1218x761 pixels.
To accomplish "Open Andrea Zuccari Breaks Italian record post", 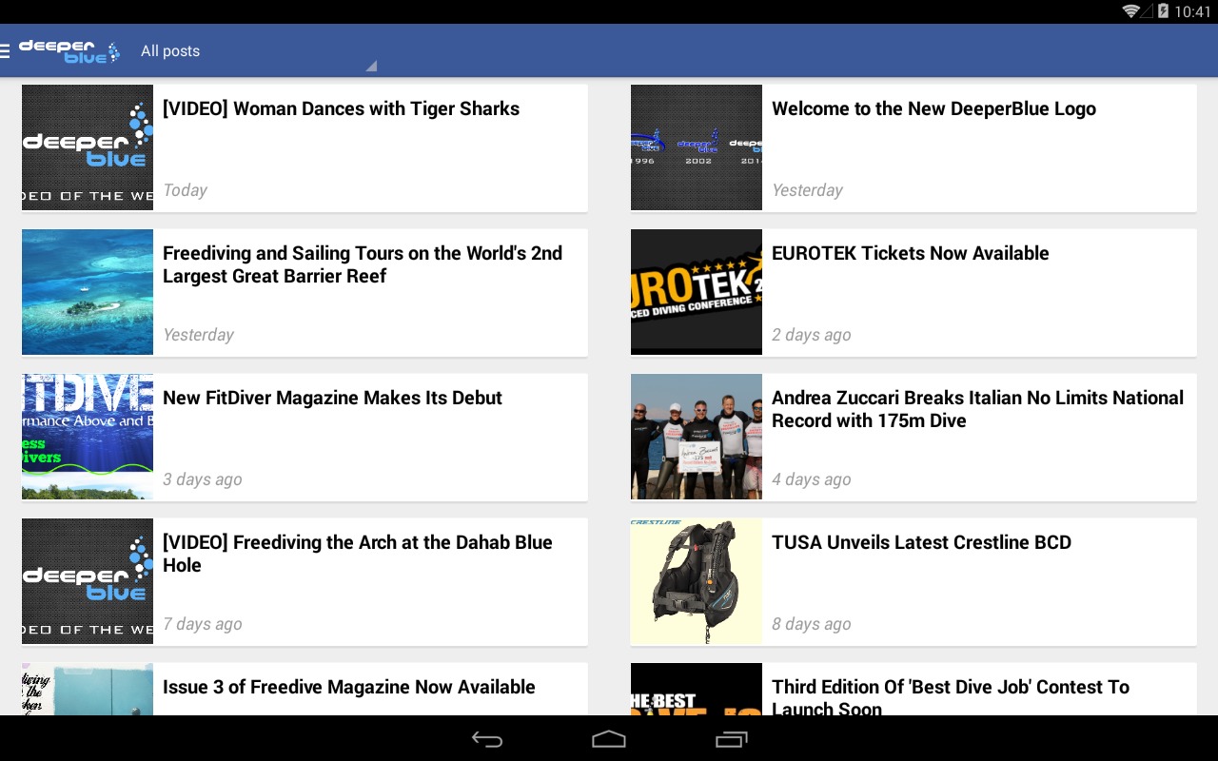I will click(x=913, y=437).
